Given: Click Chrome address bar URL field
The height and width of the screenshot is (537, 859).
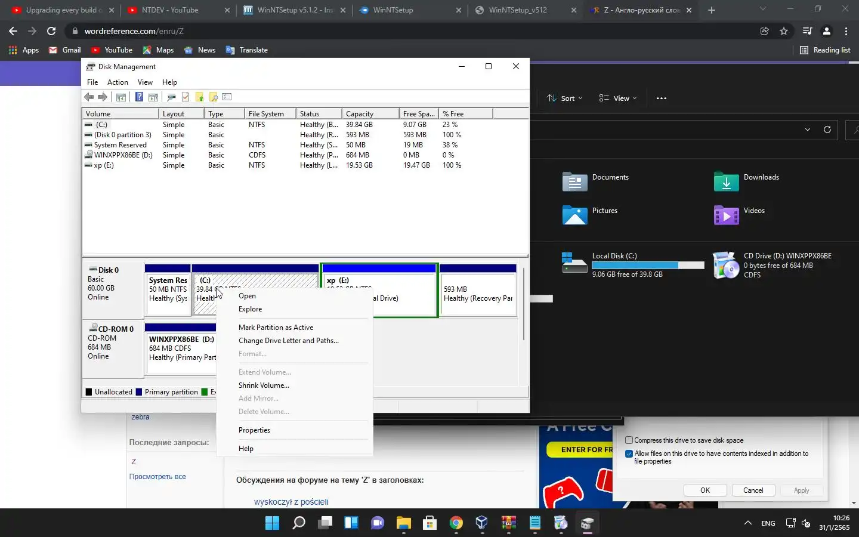Looking at the screenshot, I should click(412, 31).
